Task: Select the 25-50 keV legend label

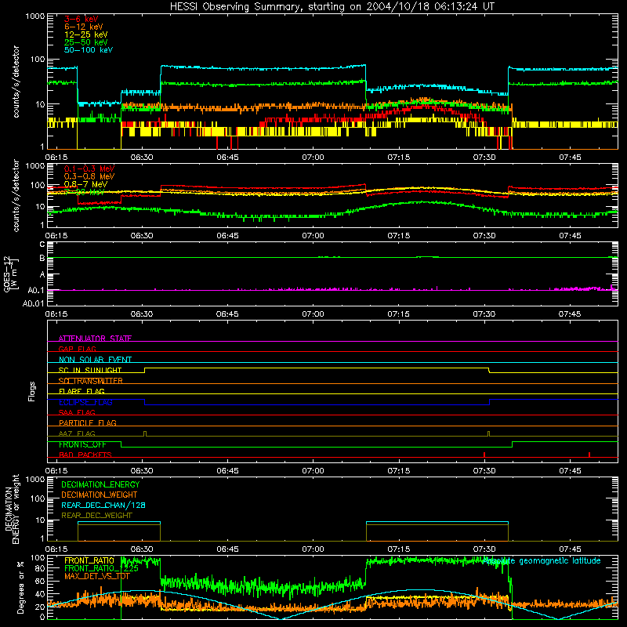Action: pos(85,42)
